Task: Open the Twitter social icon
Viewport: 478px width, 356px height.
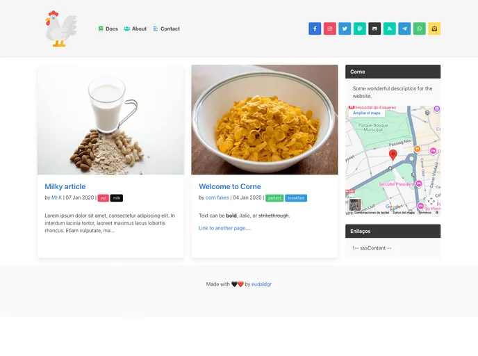Action: [x=345, y=29]
